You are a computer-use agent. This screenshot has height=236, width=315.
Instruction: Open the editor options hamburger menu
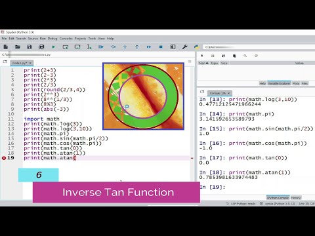click(190, 62)
